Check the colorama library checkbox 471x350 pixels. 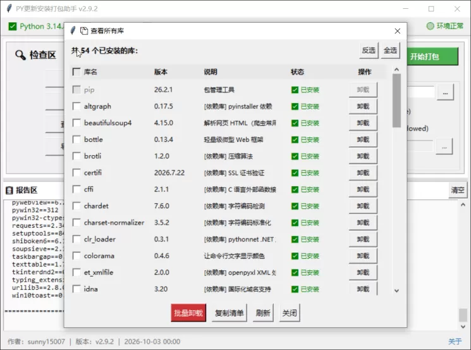(x=76, y=256)
